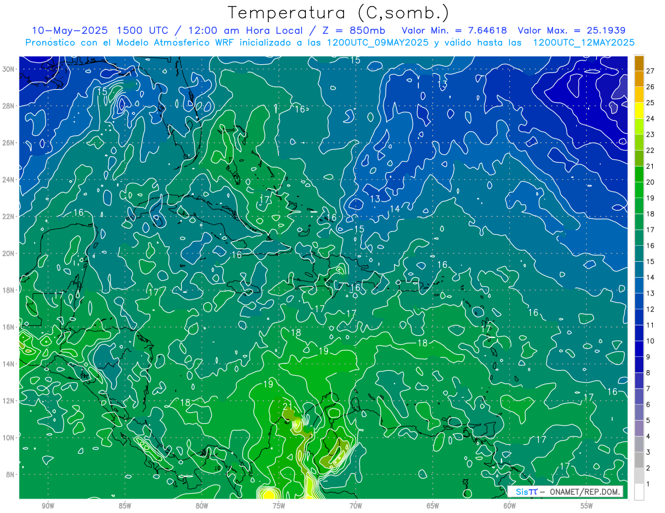This screenshot has height=513, width=665.
Task: Click the "16N" latitude axis label
Action: [x=9, y=327]
